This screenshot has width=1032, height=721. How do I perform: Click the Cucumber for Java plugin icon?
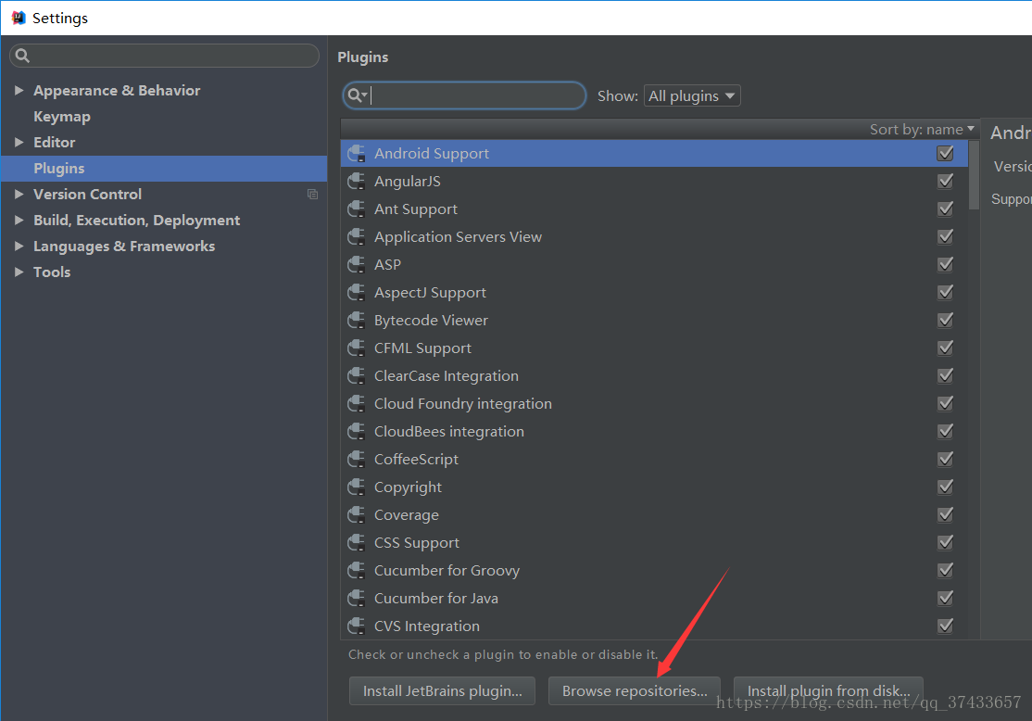(356, 598)
